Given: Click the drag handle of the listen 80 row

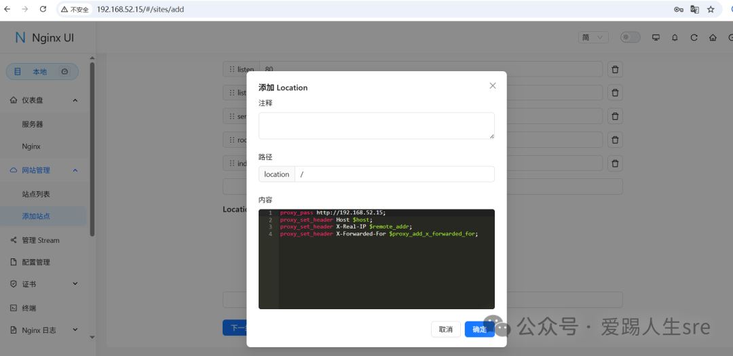Looking at the screenshot, I should coord(231,69).
